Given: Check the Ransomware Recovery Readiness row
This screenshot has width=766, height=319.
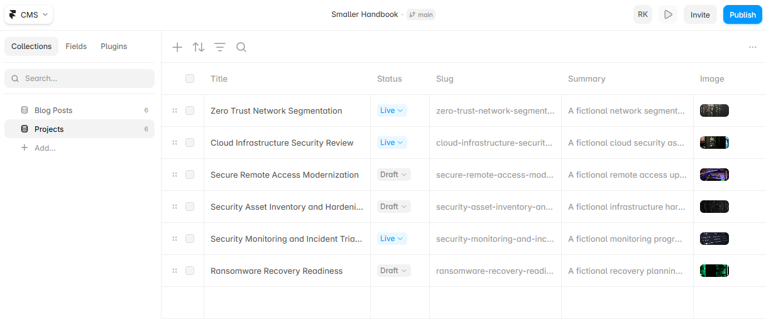Looking at the screenshot, I should click(x=190, y=271).
